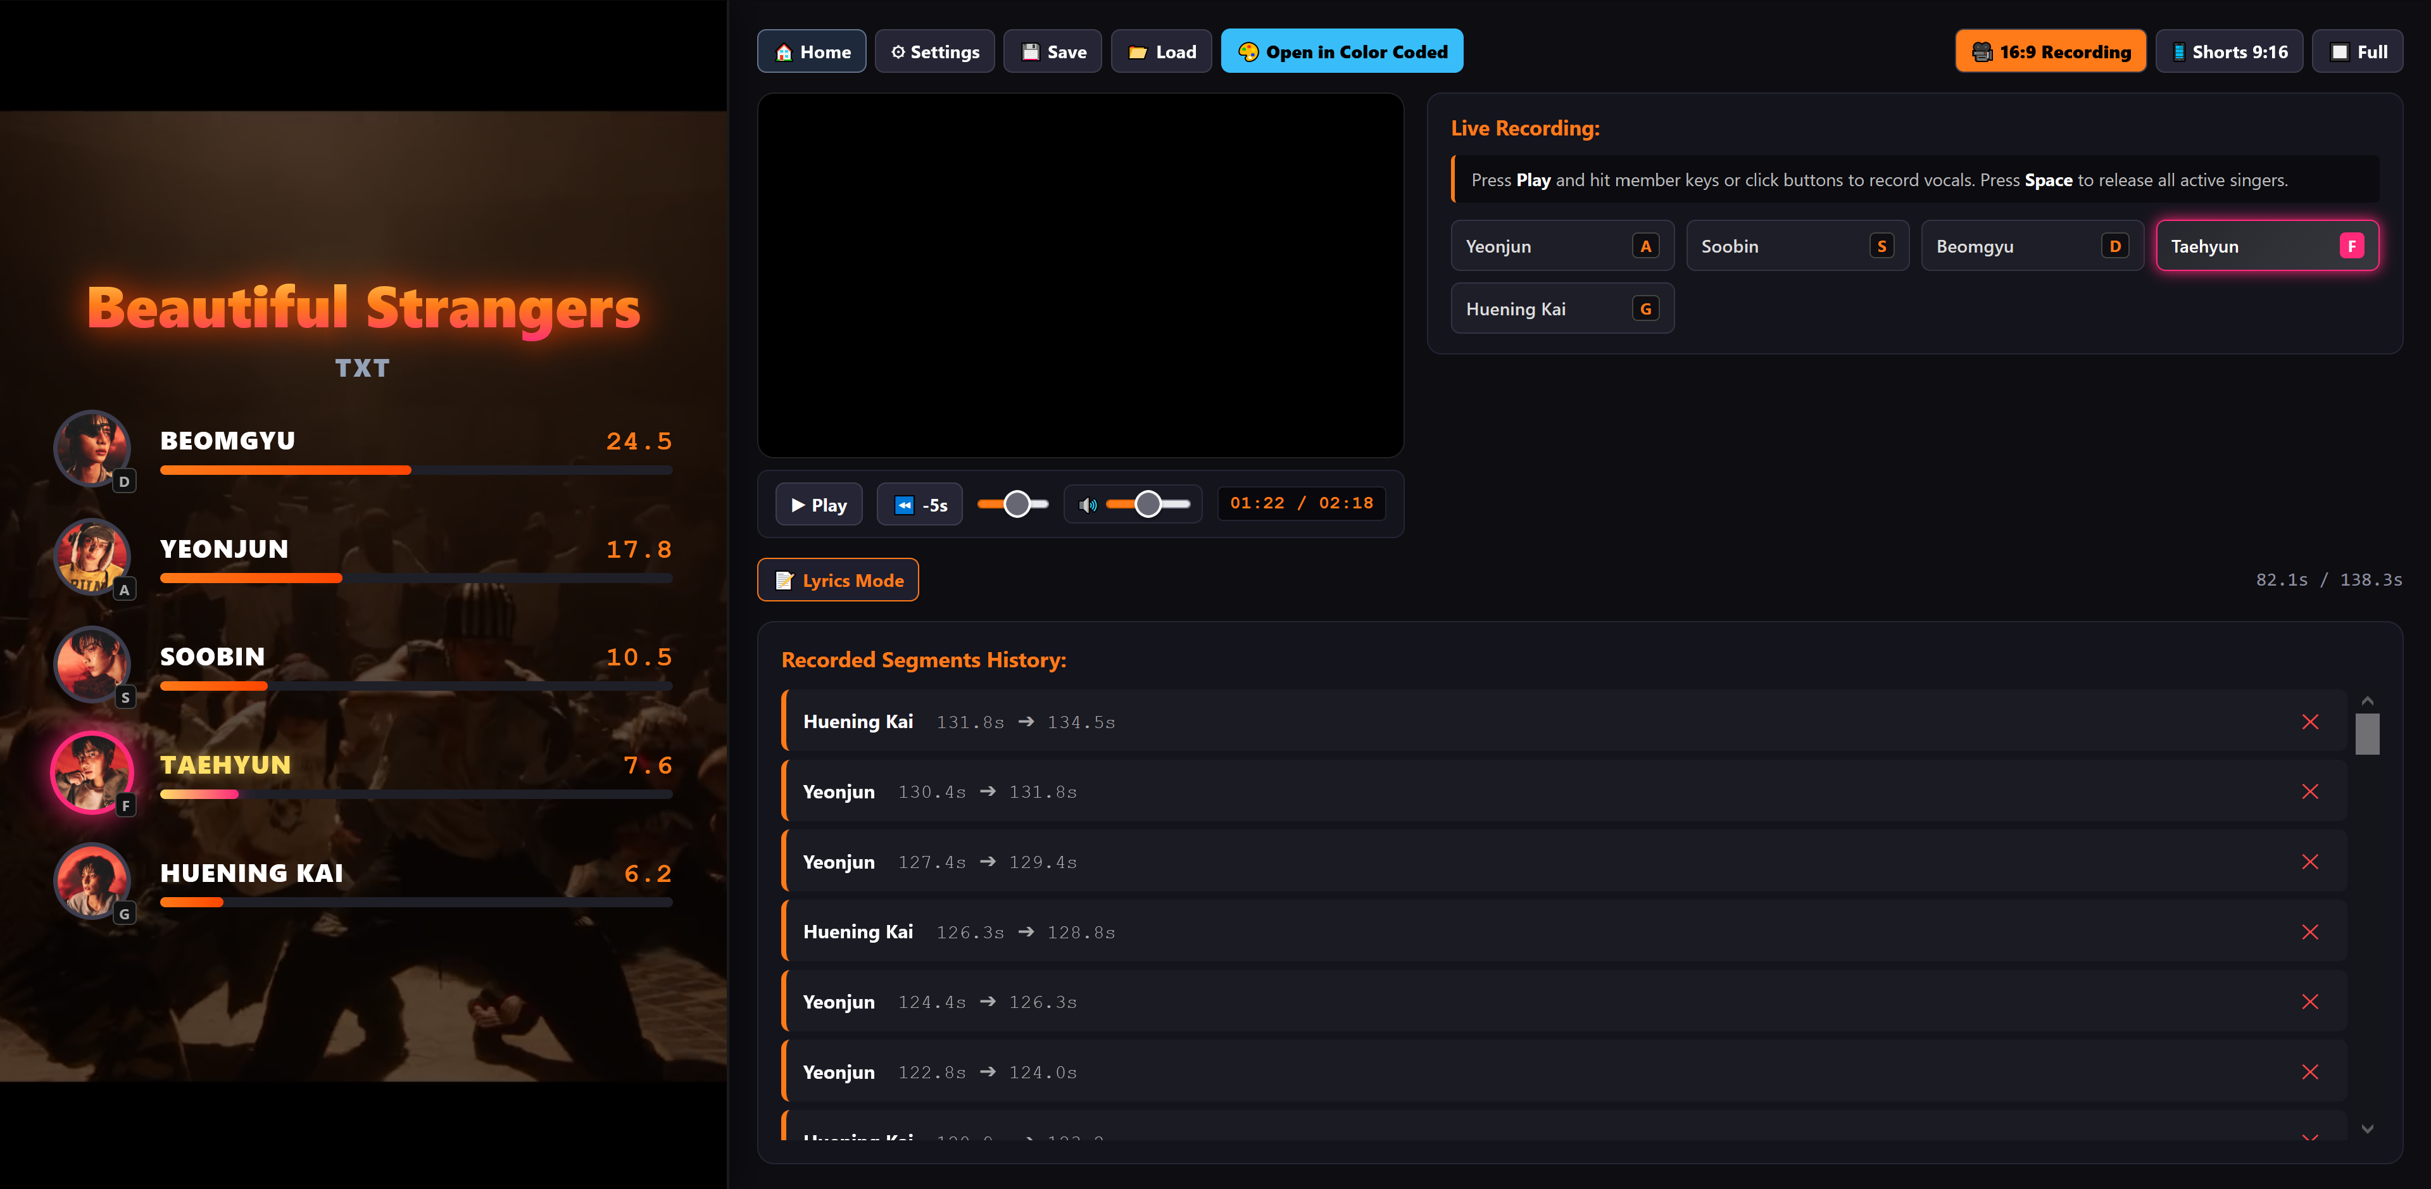Click Taehyun's line distribution bar
The height and width of the screenshot is (1189, 2431).
[x=416, y=795]
